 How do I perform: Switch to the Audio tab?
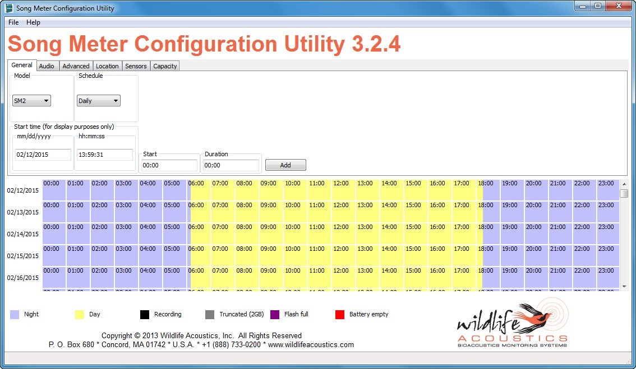tap(47, 66)
